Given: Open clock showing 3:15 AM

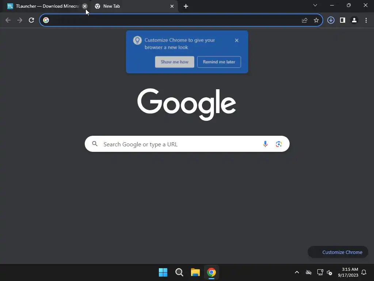Looking at the screenshot, I should coord(348,272).
